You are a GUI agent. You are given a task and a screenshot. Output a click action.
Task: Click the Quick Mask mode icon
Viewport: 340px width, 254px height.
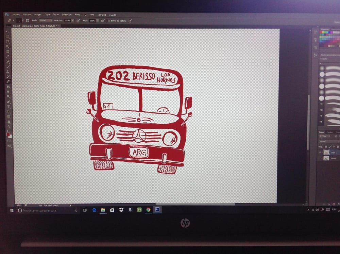(9, 141)
